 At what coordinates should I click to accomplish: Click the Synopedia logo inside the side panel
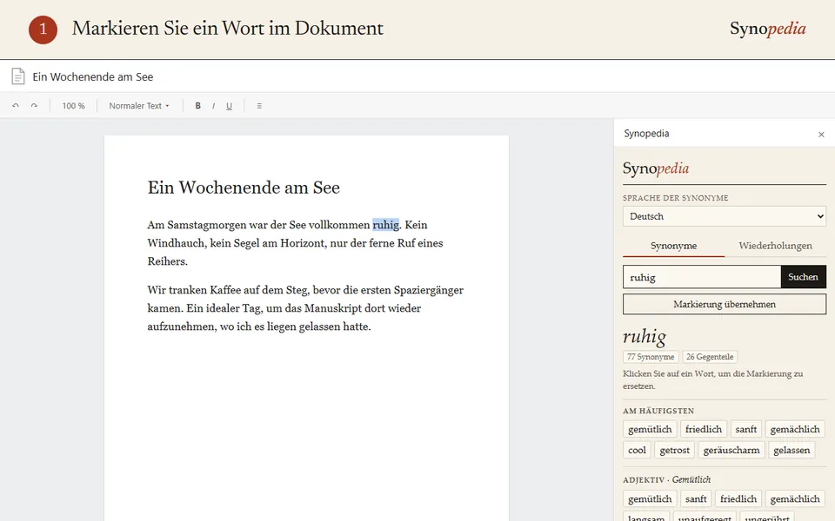pos(656,168)
